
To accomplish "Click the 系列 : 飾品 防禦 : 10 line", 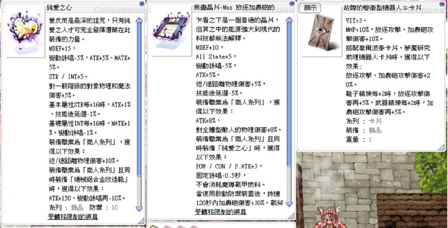I will (x=83, y=208).
